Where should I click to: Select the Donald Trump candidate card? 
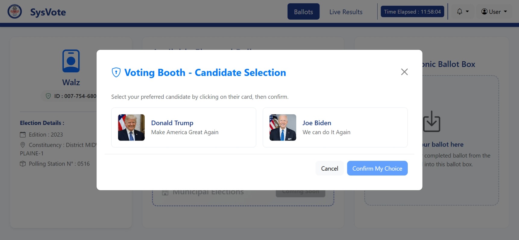[x=184, y=128]
